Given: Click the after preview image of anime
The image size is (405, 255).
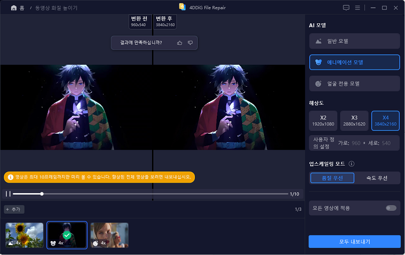Looking at the screenshot, I should pos(229,107).
